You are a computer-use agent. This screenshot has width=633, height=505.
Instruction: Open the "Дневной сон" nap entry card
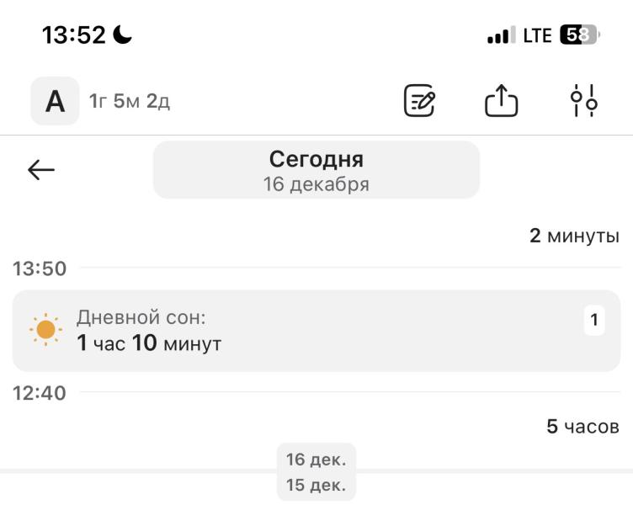point(316,331)
